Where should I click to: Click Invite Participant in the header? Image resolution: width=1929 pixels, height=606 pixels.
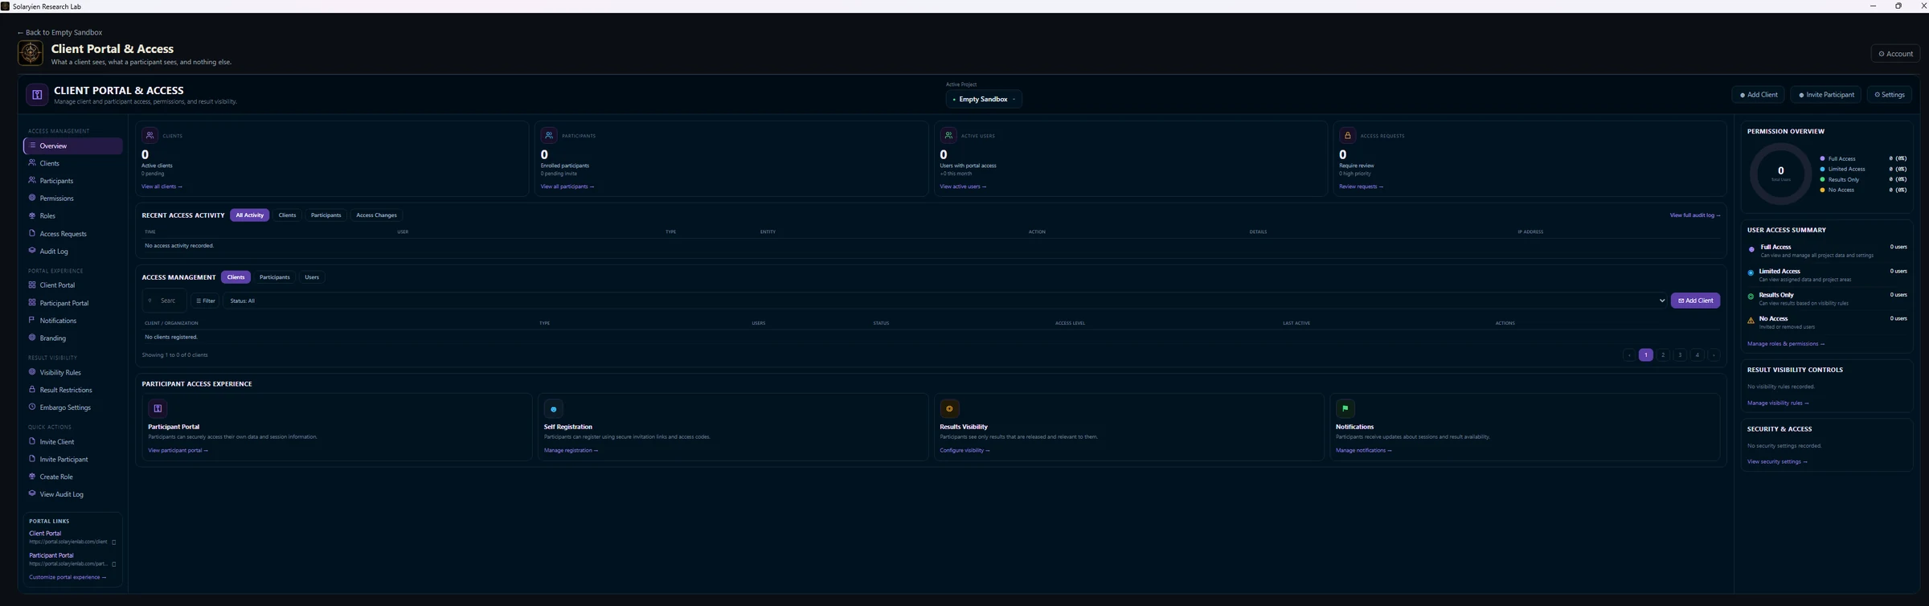[1826, 95]
